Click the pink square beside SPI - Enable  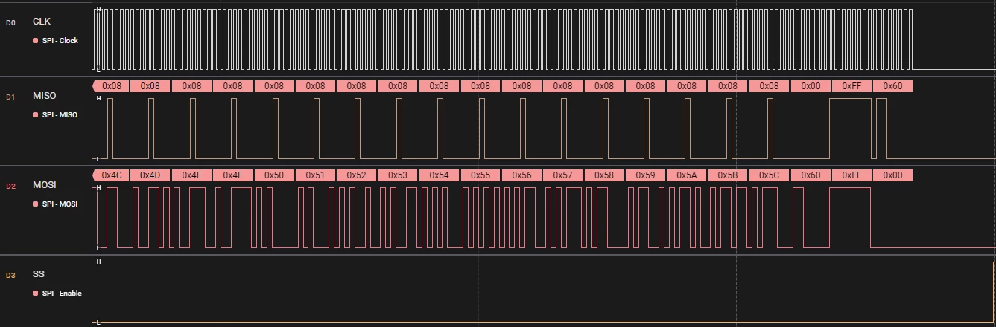35,294
